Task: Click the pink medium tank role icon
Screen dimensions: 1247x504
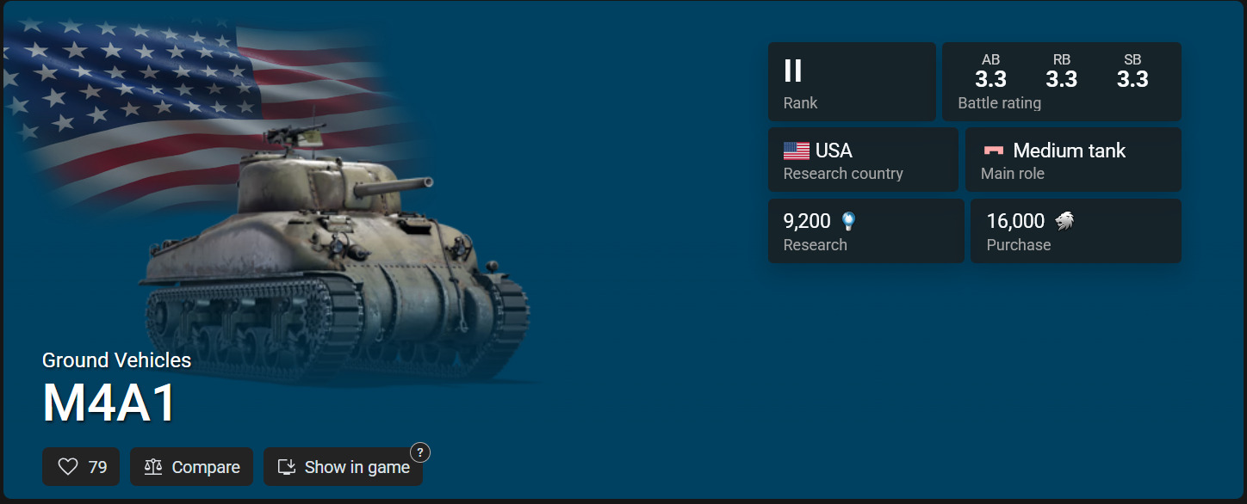Action: click(x=994, y=151)
